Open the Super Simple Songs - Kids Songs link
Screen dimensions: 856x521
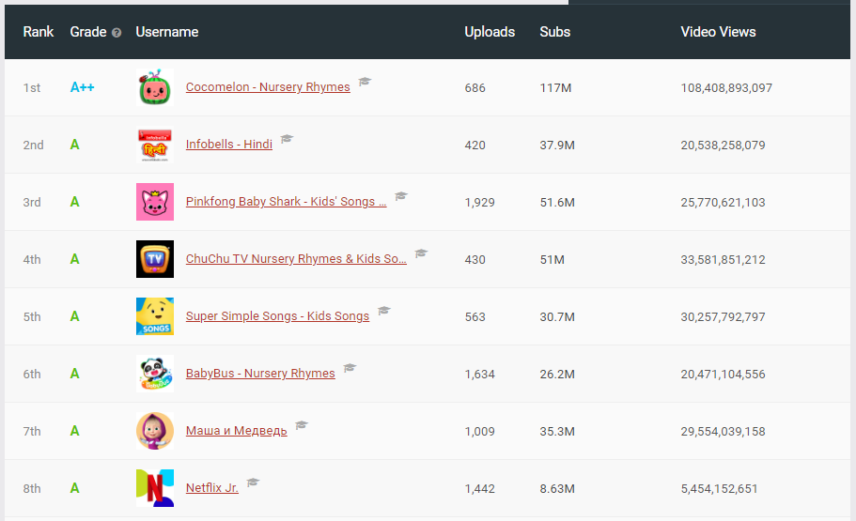tap(277, 316)
